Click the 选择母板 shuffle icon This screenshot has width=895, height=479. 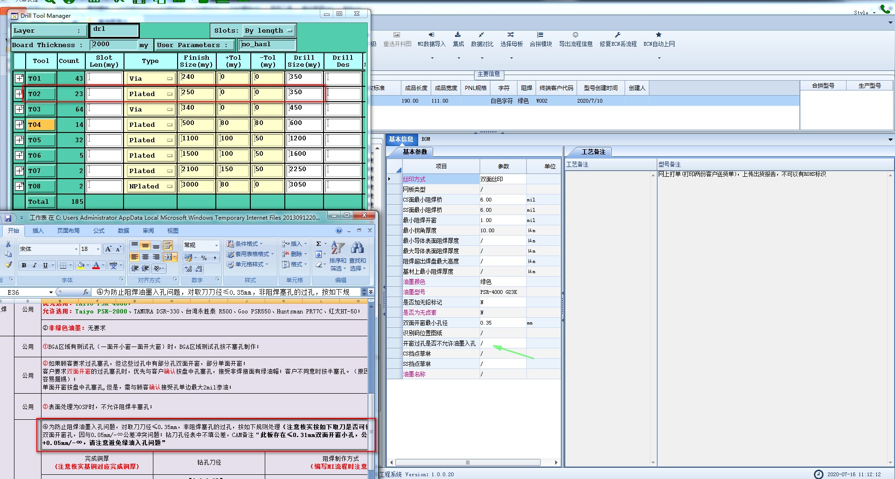(511, 35)
